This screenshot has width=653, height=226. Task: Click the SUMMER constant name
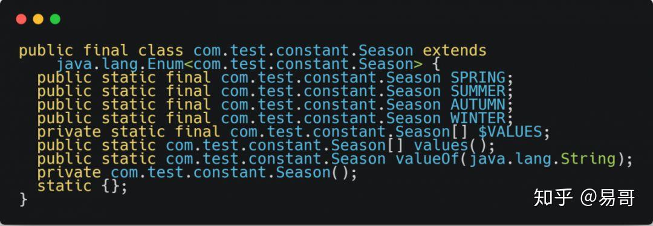pyautogui.click(x=478, y=91)
